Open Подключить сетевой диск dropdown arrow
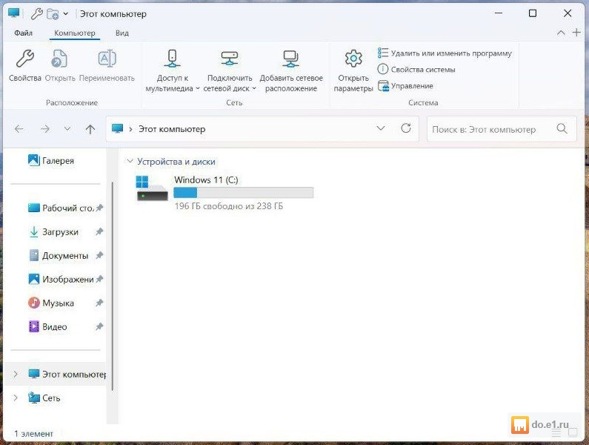Image resolution: width=589 pixels, height=445 pixels. [x=254, y=89]
